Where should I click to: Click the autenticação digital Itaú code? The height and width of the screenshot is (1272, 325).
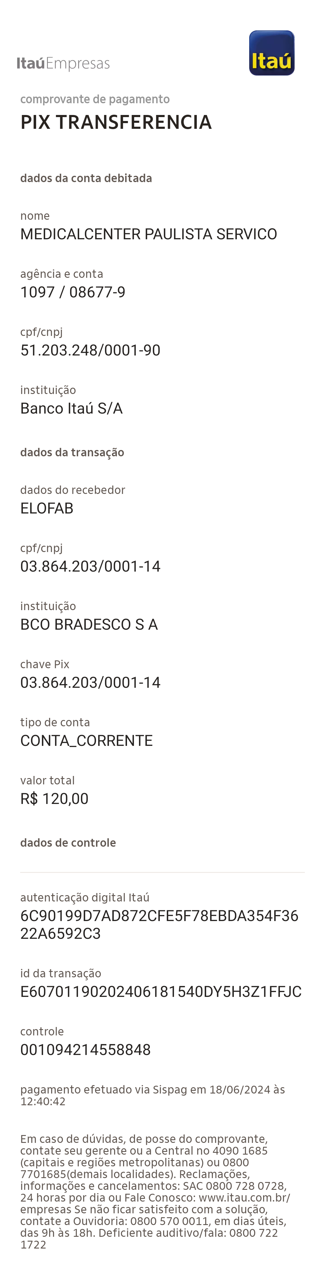159,924
